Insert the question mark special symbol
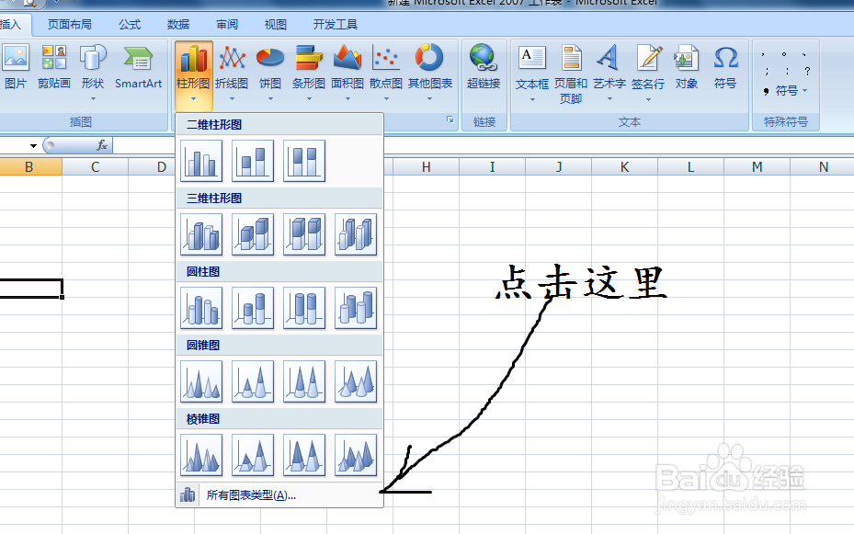The image size is (854, 534). [x=807, y=71]
